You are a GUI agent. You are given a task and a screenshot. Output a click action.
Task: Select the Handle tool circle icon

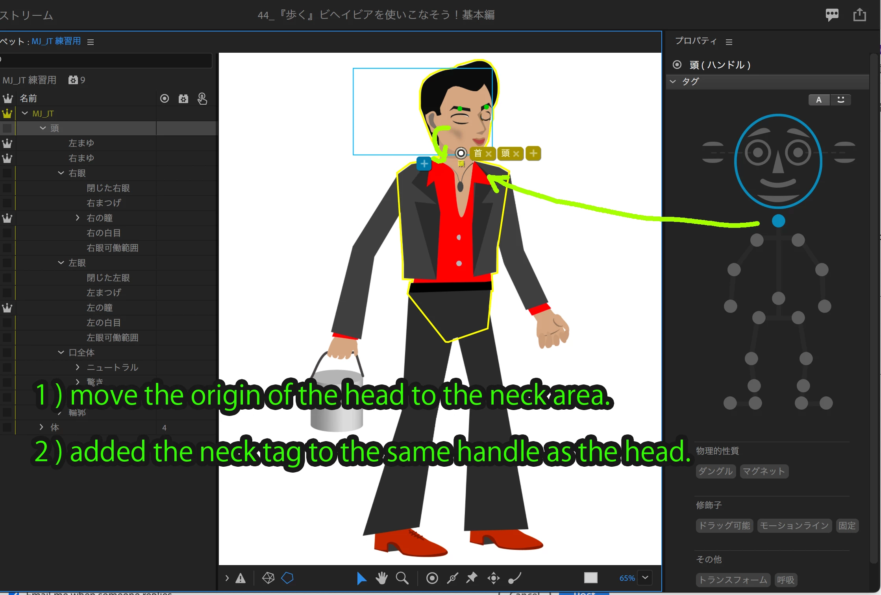click(432, 578)
